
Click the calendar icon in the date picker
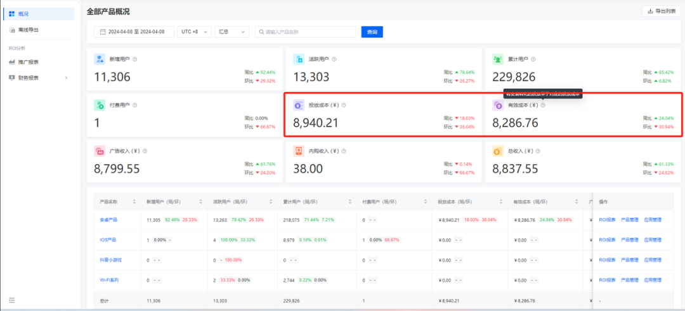point(103,32)
